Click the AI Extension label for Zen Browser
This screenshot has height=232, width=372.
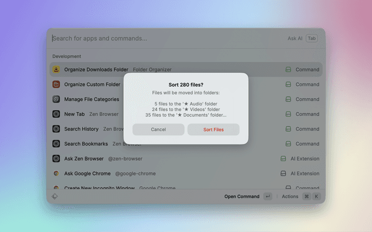pos(305,158)
